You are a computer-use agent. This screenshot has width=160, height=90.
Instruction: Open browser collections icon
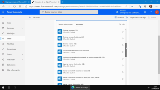pos(145,6)
